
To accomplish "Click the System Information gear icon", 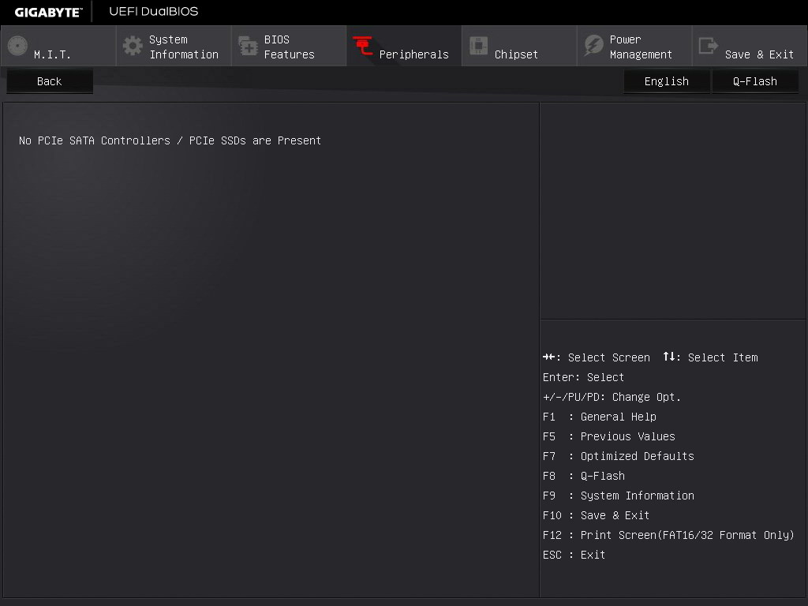I will (133, 46).
